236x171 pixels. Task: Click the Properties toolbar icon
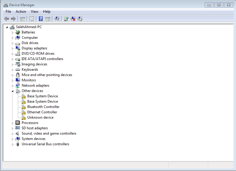(x=31, y=19)
